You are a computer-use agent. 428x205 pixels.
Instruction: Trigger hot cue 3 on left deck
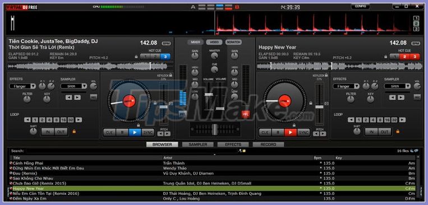click(x=165, y=57)
